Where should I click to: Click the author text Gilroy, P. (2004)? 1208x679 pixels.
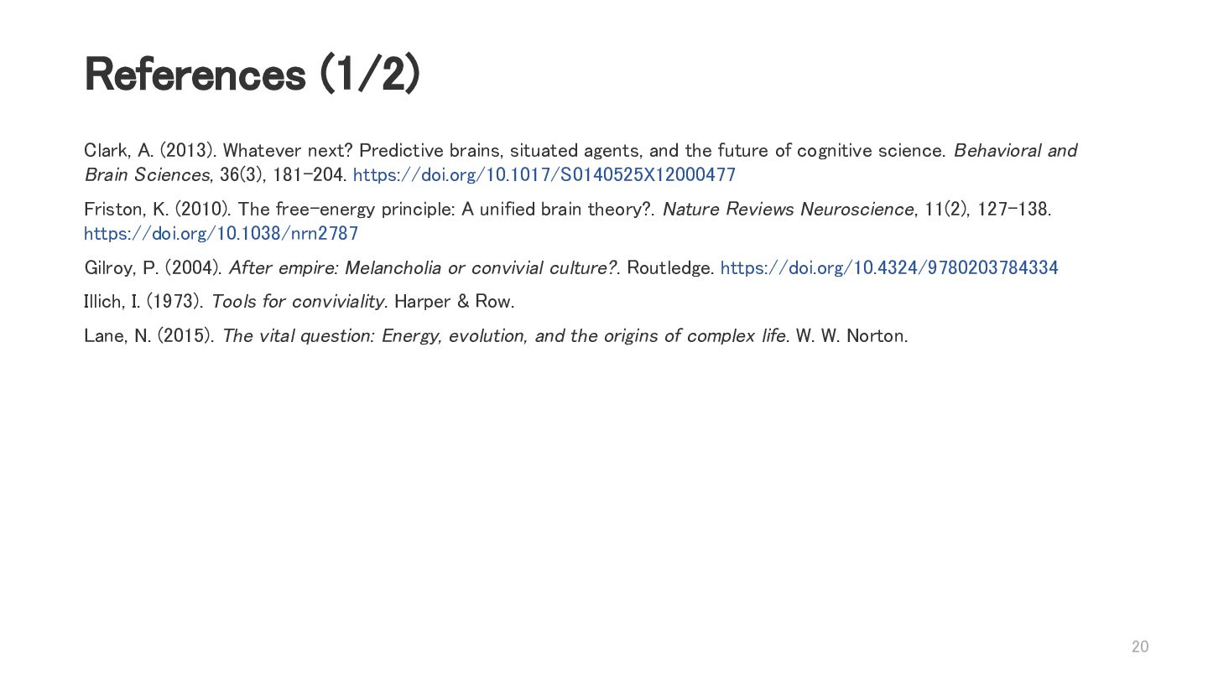coord(153,268)
